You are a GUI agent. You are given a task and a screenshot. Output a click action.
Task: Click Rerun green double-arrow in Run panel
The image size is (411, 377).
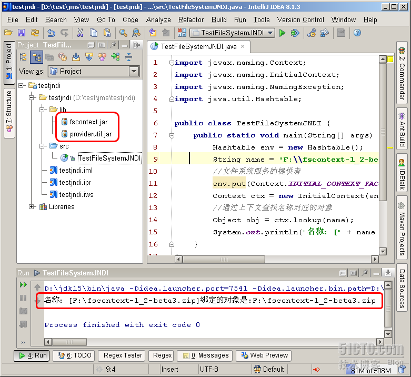[23, 285]
